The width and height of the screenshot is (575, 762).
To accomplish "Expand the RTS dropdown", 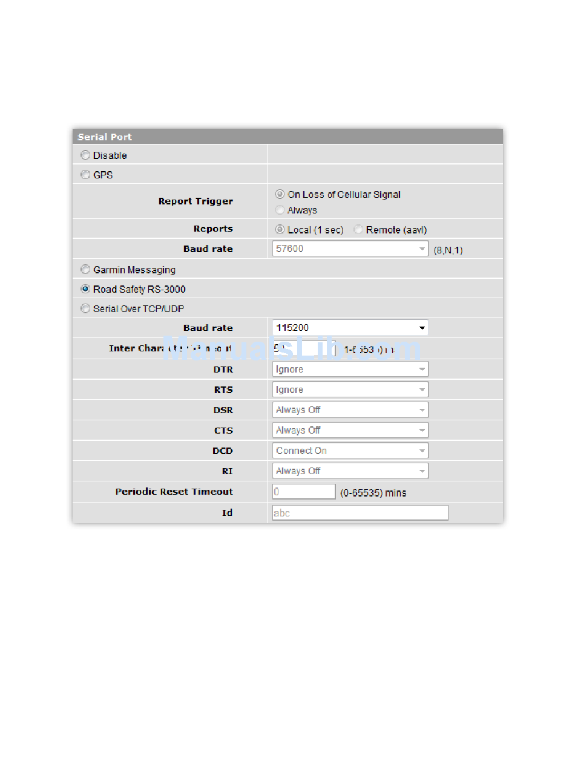I will point(350,390).
